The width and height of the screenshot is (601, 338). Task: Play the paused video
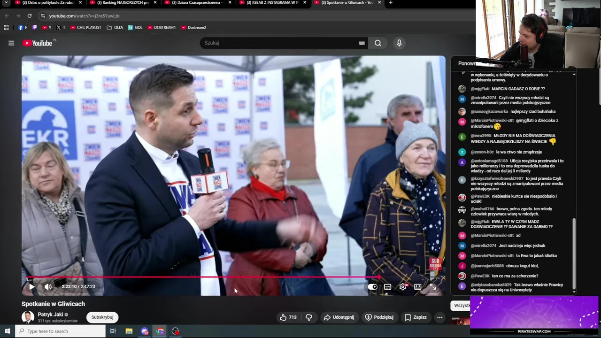click(x=31, y=286)
